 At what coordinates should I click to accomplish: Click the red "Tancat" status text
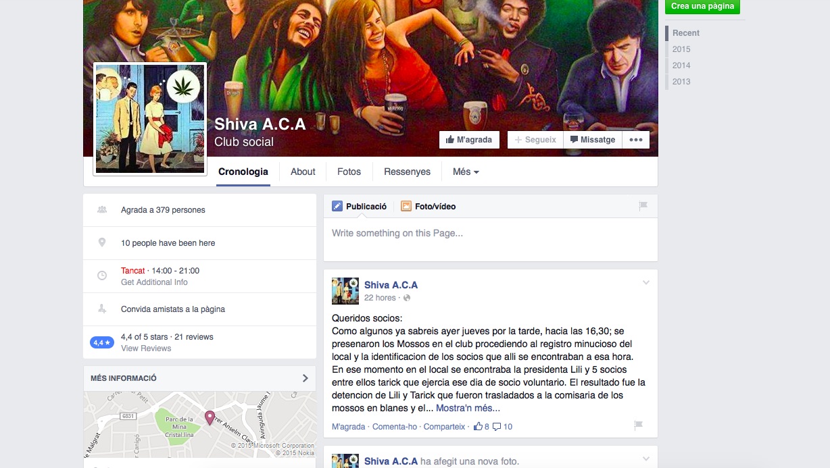click(x=133, y=271)
